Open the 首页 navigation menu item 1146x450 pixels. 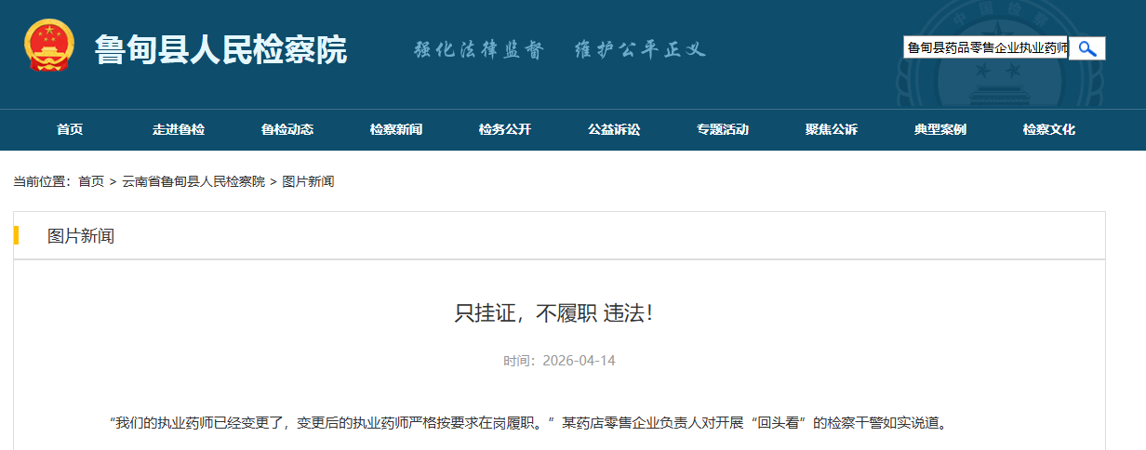click(x=70, y=130)
